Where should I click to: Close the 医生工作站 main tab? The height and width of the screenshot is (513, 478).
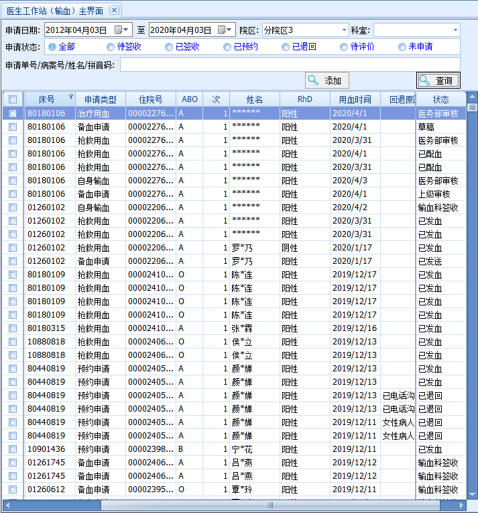[x=114, y=9]
